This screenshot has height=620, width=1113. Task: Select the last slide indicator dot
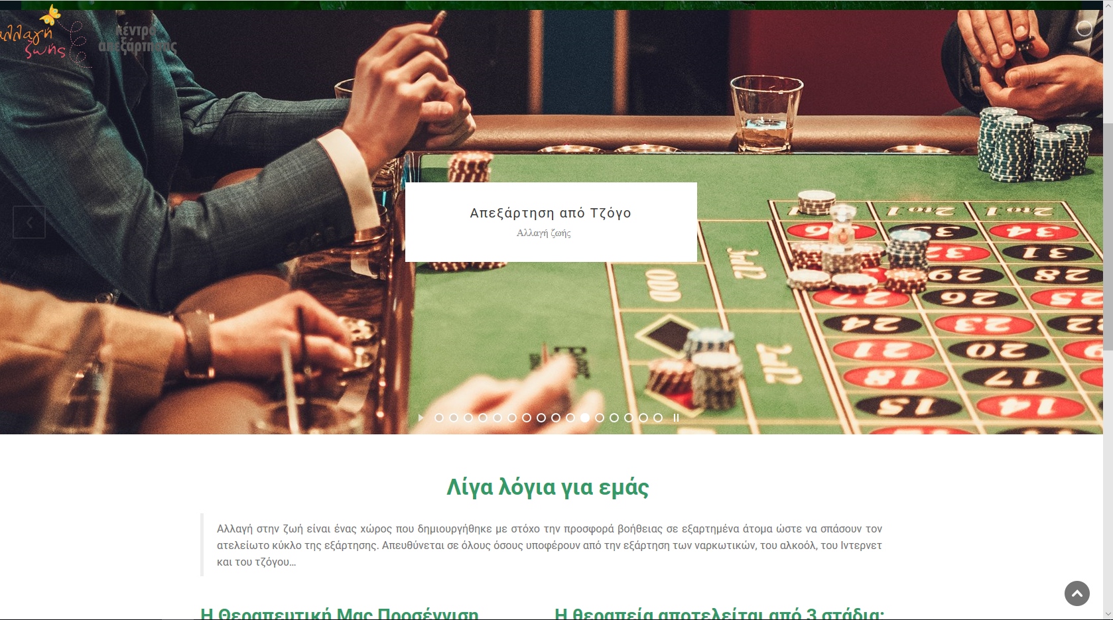pyautogui.click(x=658, y=418)
